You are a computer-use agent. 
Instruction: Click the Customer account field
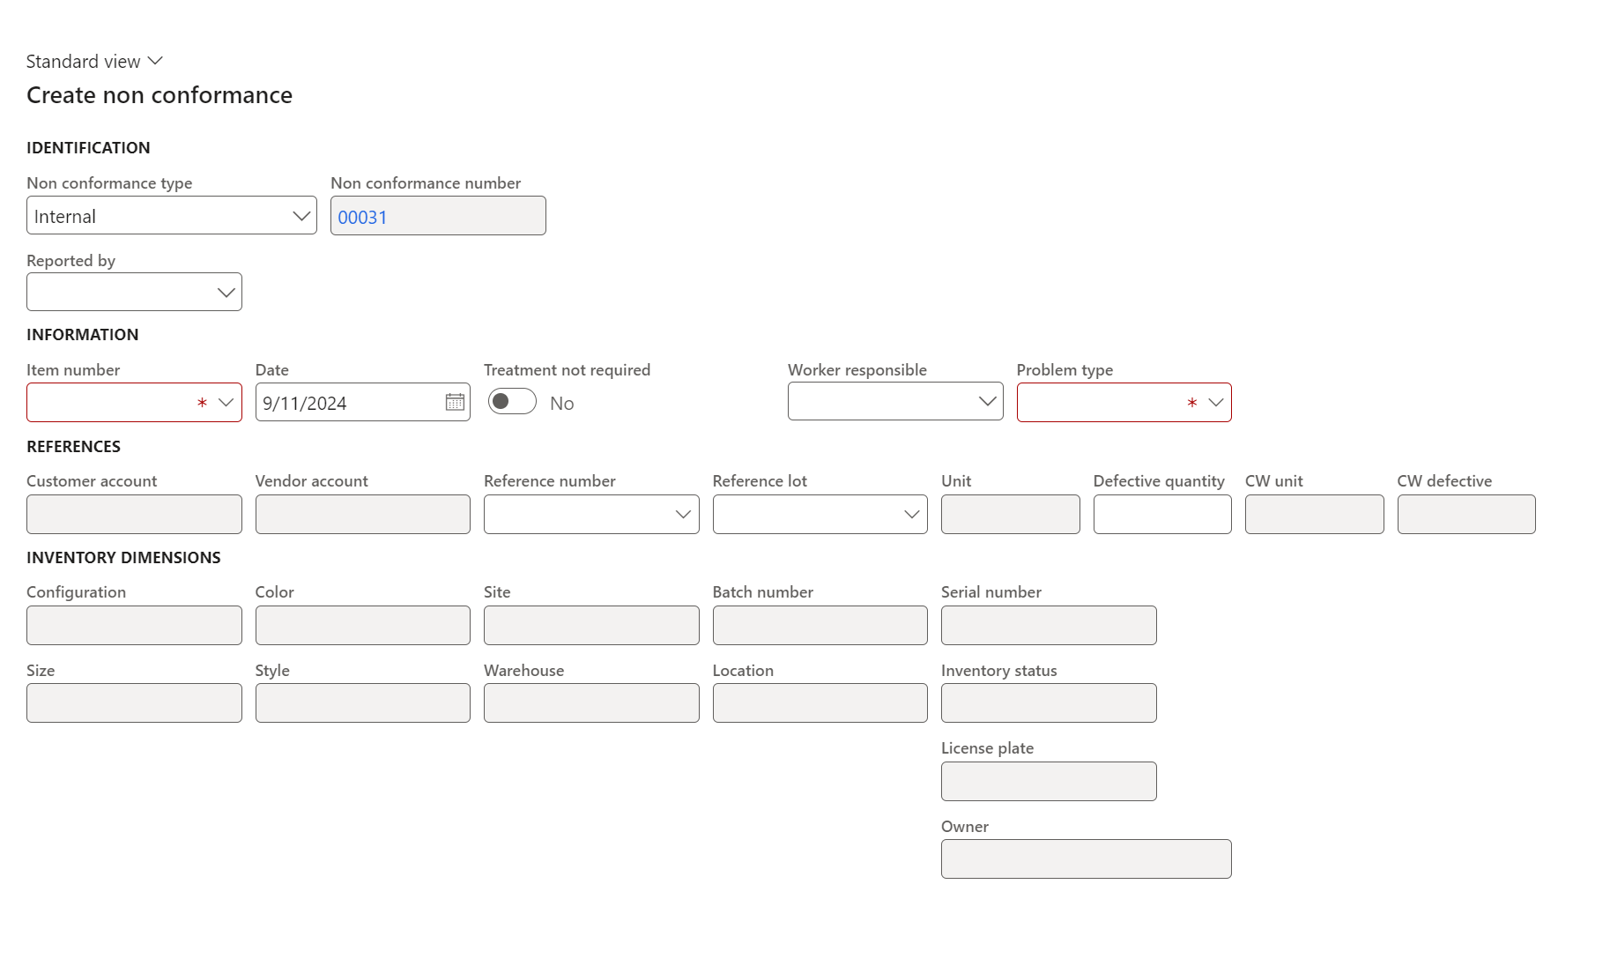coord(134,514)
